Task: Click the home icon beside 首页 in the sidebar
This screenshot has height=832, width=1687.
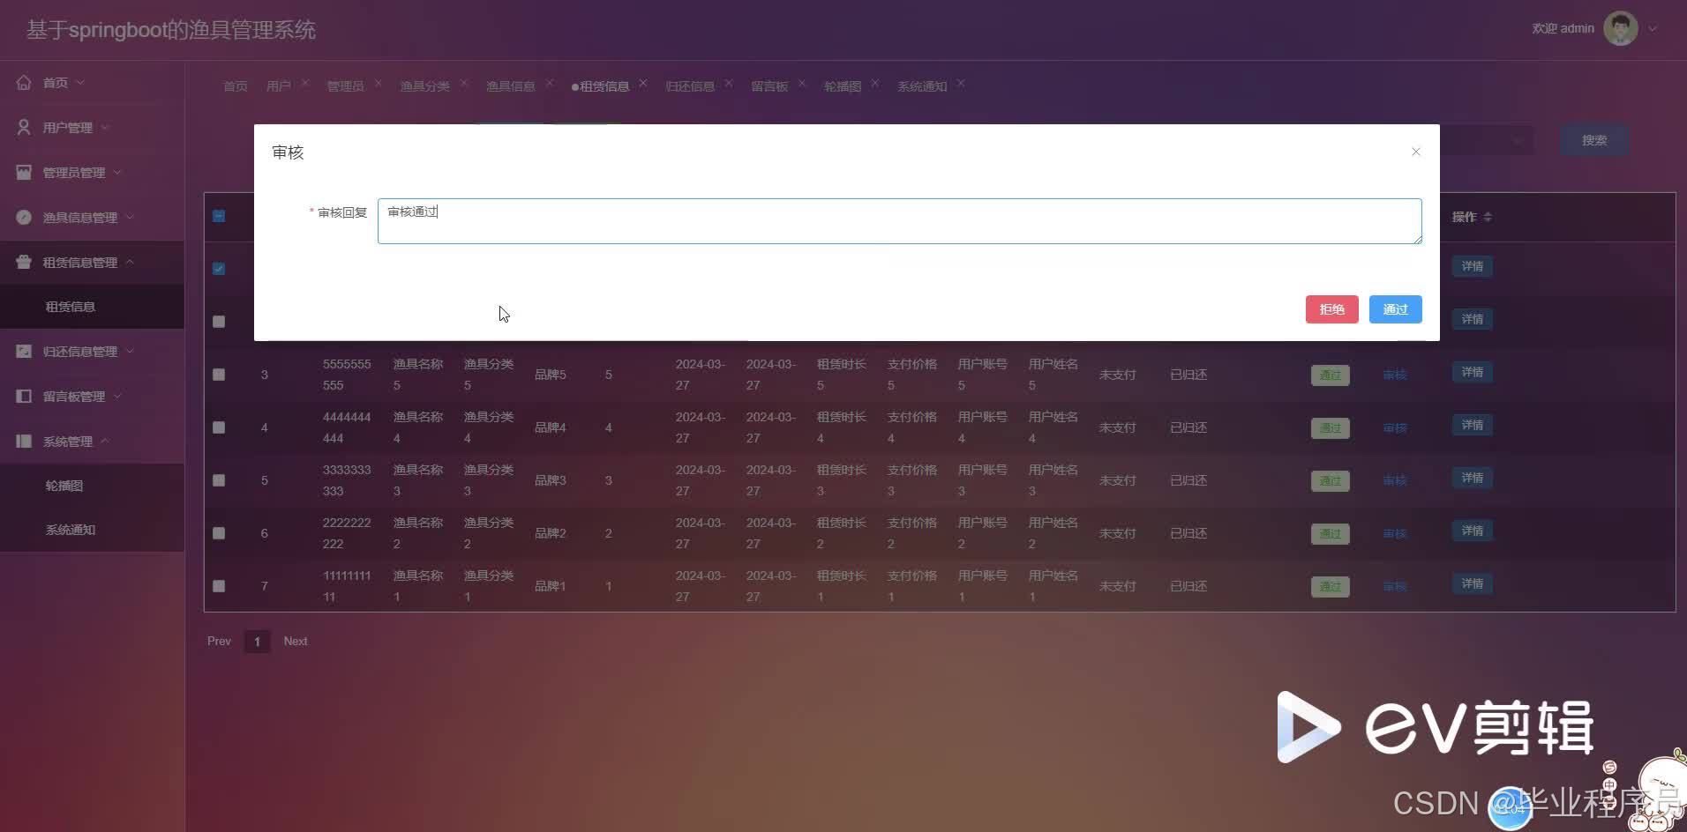Action: point(24,82)
